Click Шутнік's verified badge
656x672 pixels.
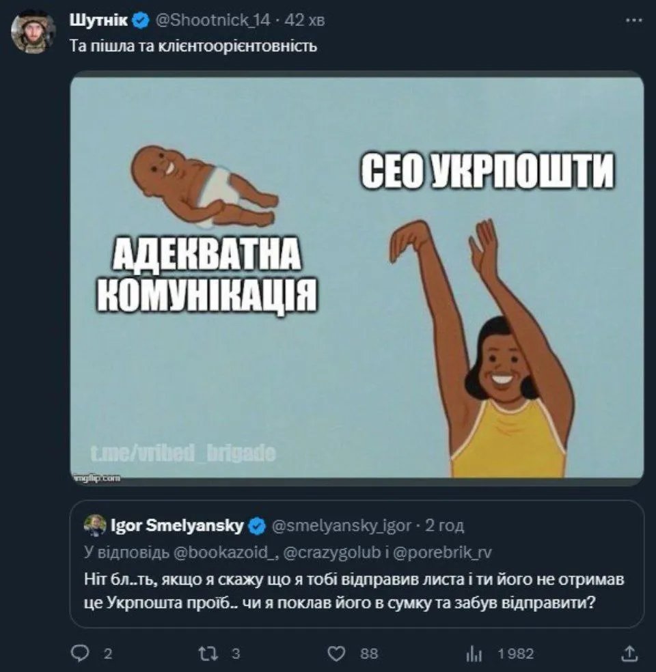tap(141, 21)
